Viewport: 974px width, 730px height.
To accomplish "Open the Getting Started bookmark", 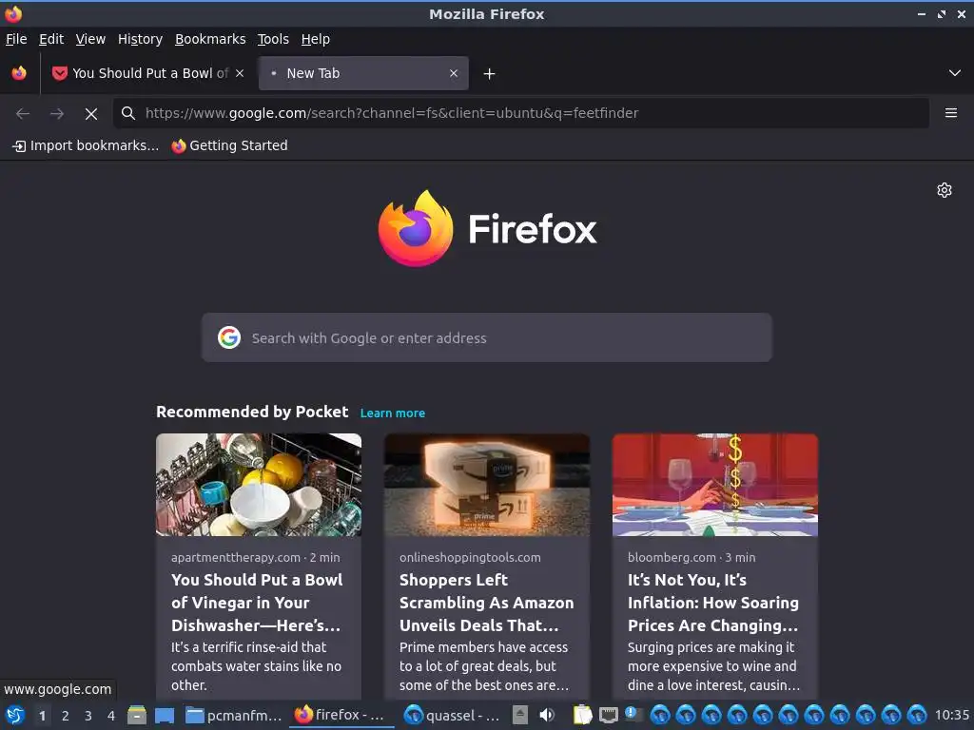I will [230, 145].
